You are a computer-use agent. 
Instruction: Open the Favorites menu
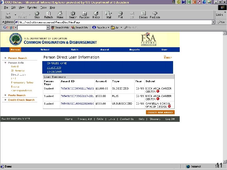(32, 7)
